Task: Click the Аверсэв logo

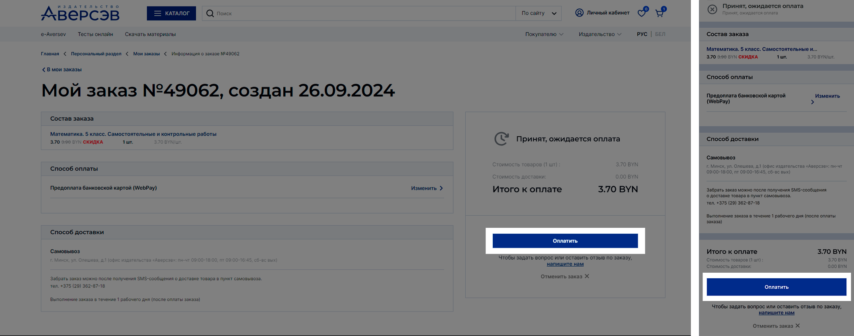Action: point(80,13)
